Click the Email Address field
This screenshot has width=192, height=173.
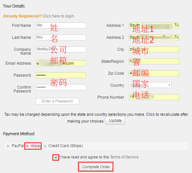click(61, 63)
